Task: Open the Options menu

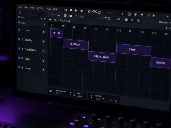Action: tap(40, 8)
